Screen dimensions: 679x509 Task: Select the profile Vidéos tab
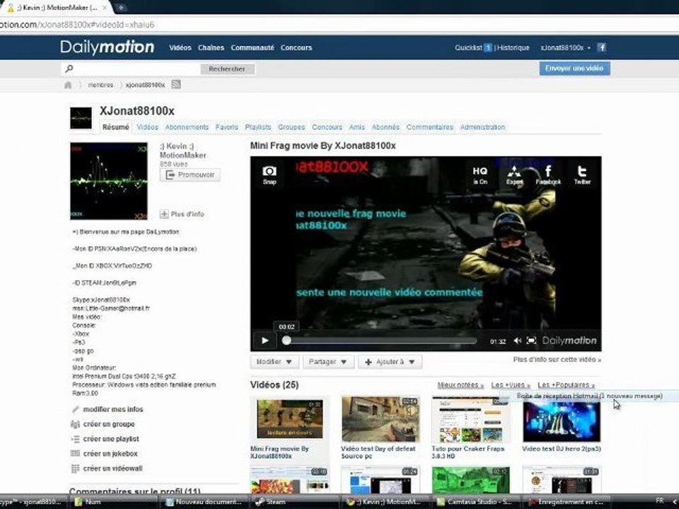[147, 127]
